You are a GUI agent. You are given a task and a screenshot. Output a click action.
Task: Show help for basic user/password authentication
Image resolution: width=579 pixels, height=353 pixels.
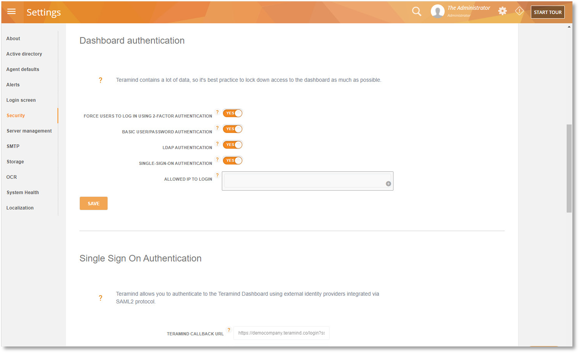coord(217,128)
